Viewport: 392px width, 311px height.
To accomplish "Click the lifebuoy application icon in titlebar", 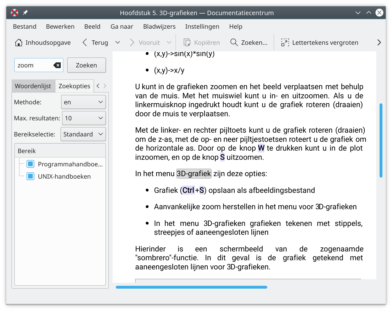I will (x=14, y=13).
